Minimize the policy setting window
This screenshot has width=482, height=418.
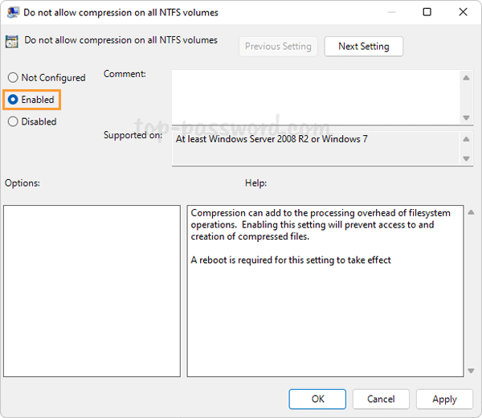(x=391, y=12)
